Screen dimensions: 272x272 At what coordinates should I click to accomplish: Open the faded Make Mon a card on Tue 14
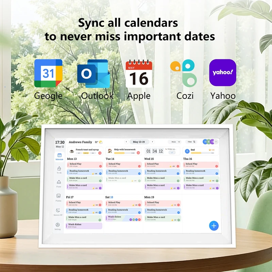(x=124, y=179)
